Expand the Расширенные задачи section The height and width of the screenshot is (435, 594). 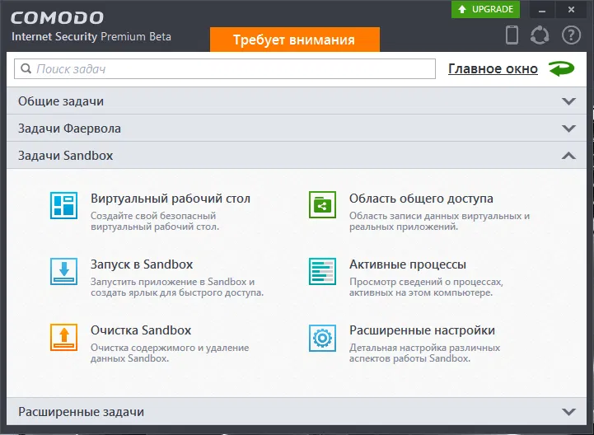tap(568, 412)
